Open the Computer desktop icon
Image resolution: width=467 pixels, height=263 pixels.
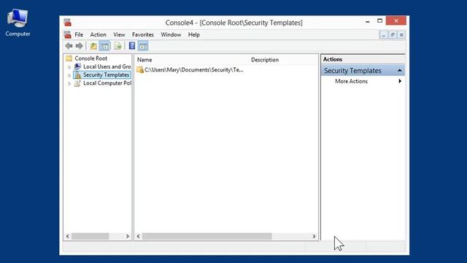(x=18, y=23)
